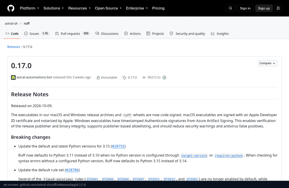Click the Sign in button
The image size is (289, 188).
(245, 8)
